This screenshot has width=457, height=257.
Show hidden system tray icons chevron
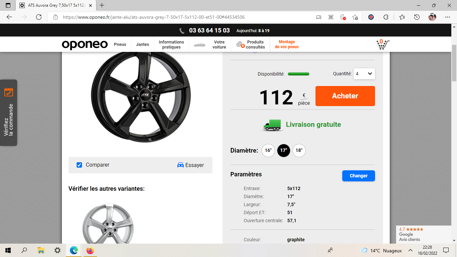point(410,250)
